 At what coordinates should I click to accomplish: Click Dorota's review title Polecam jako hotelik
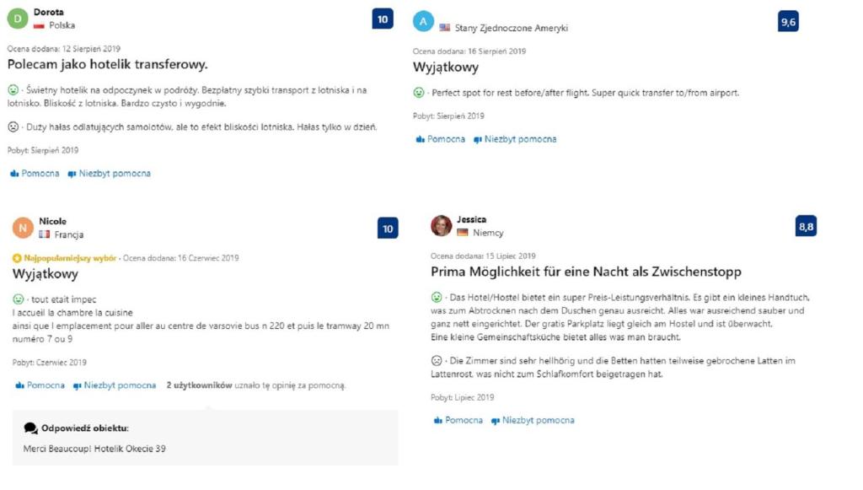[x=107, y=64]
